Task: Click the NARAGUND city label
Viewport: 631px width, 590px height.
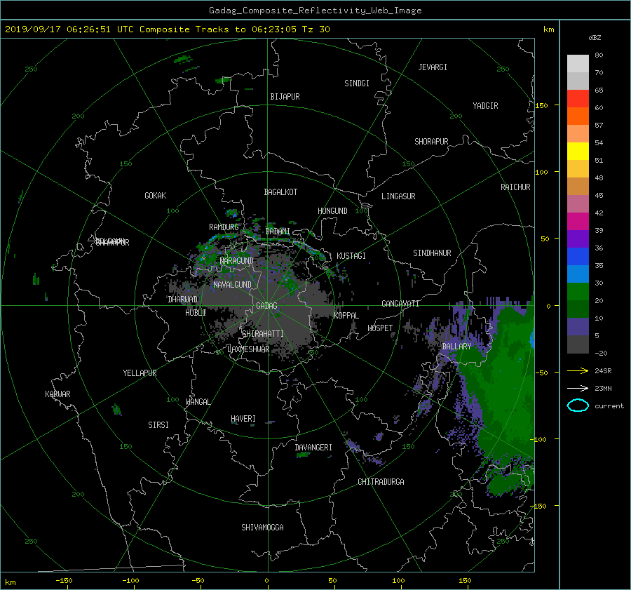Action: click(237, 261)
